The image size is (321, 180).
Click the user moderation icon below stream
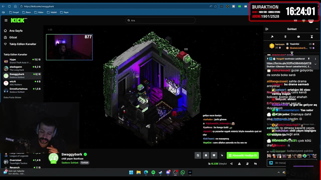248,164
